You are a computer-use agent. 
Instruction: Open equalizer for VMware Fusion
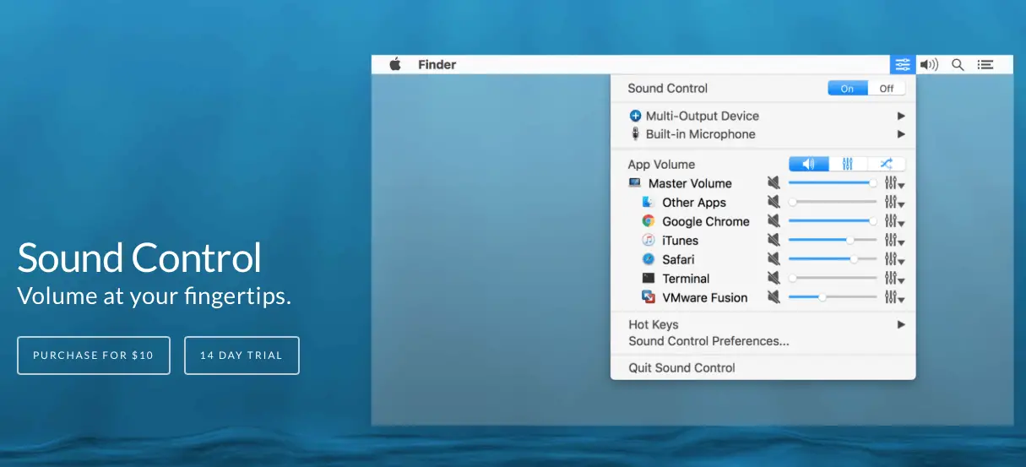click(894, 297)
